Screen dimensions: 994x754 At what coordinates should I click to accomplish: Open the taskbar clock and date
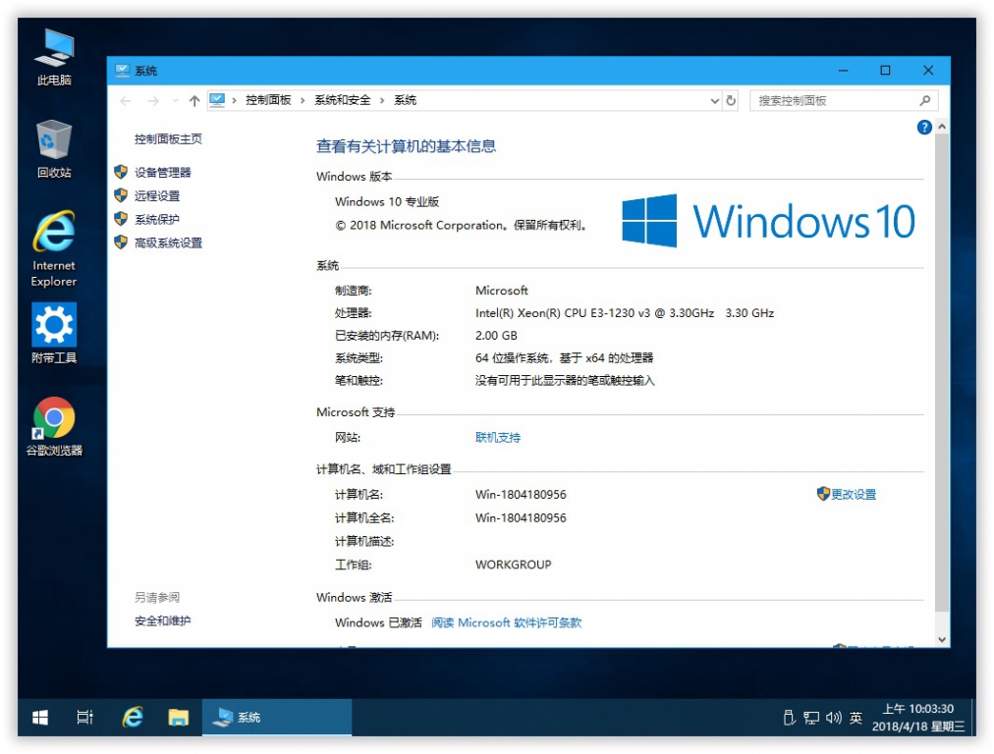(918, 718)
